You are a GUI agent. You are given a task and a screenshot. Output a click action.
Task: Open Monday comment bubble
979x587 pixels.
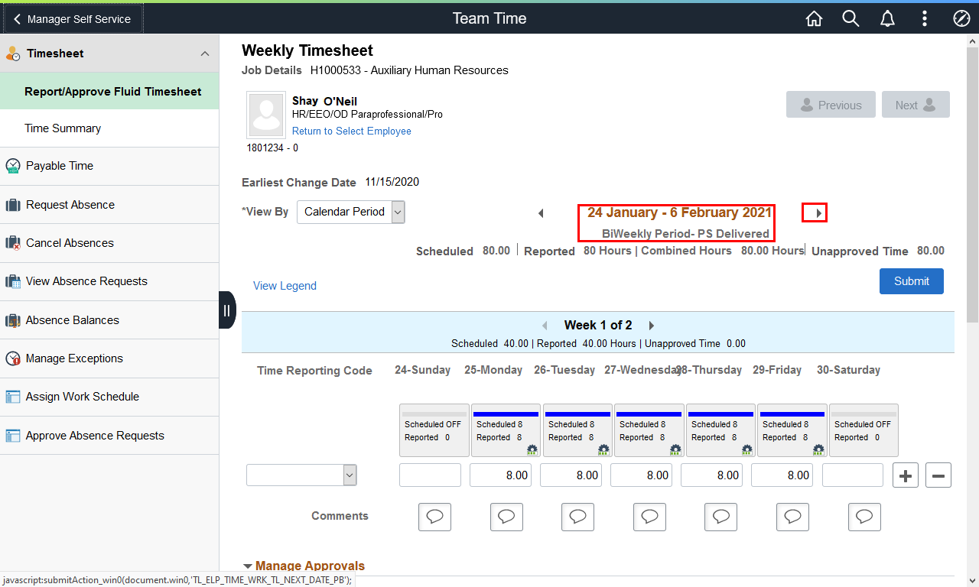(506, 517)
